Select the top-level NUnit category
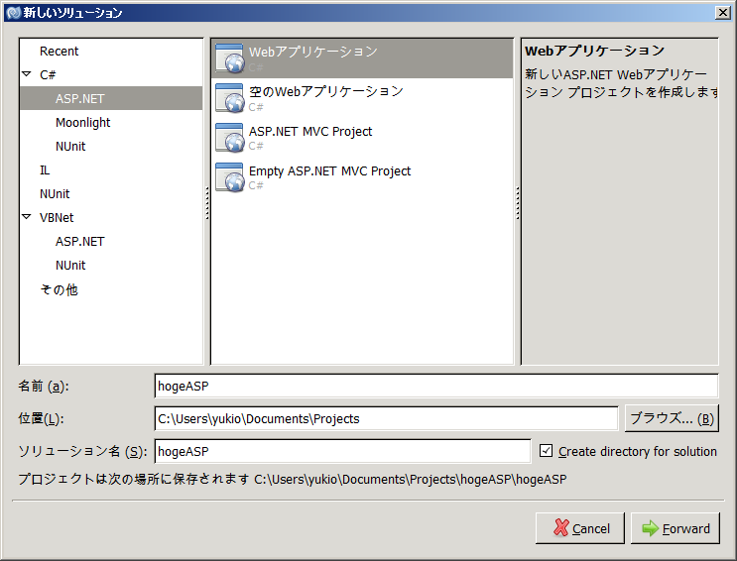The image size is (737, 561). [x=55, y=193]
